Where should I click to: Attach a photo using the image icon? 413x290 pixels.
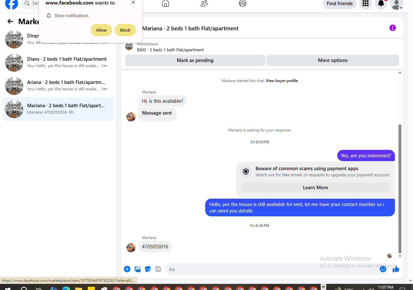pos(137,269)
